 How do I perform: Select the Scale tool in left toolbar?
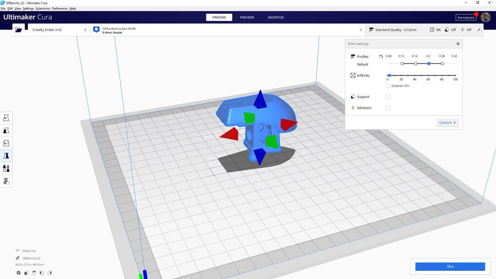click(x=6, y=131)
